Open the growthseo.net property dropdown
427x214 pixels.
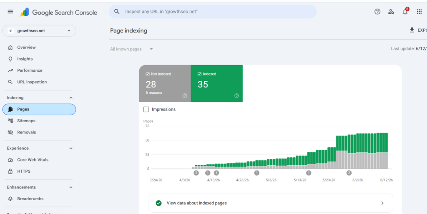coord(39,31)
